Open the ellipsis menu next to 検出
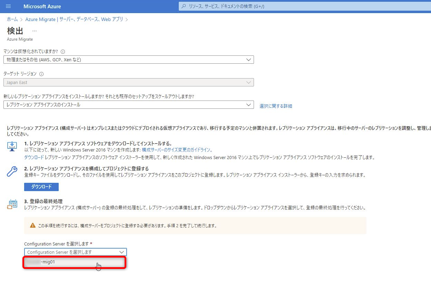Image resolution: width=431 pixels, height=293 pixels. (x=34, y=31)
